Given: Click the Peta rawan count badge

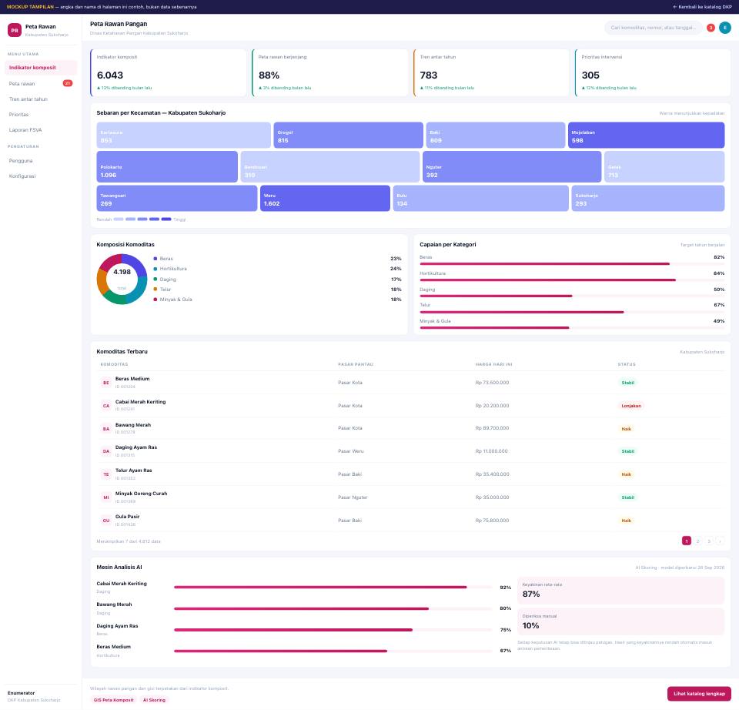Looking at the screenshot, I should pyautogui.click(x=68, y=83).
